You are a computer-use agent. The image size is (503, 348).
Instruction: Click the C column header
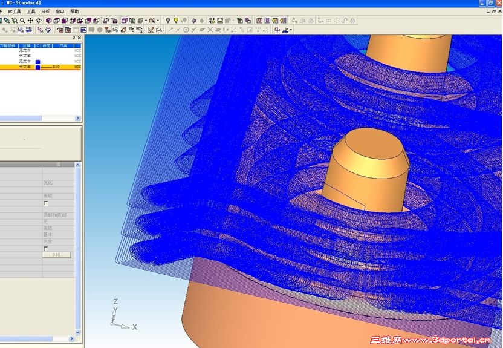[37, 45]
